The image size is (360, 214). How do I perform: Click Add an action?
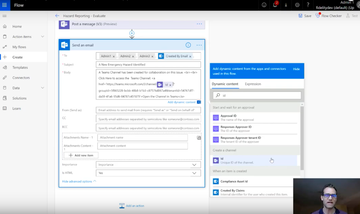click(132, 206)
